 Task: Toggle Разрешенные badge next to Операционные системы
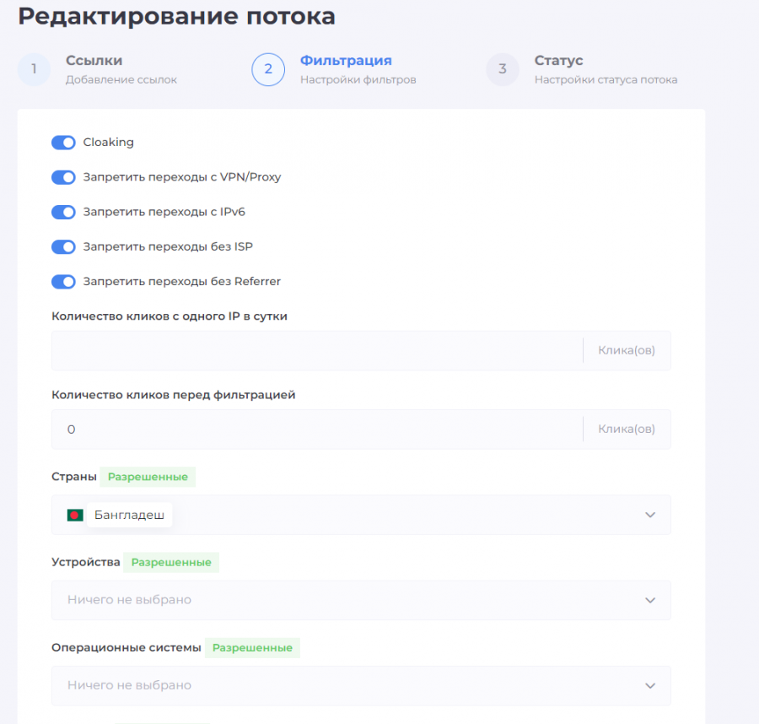tap(252, 648)
